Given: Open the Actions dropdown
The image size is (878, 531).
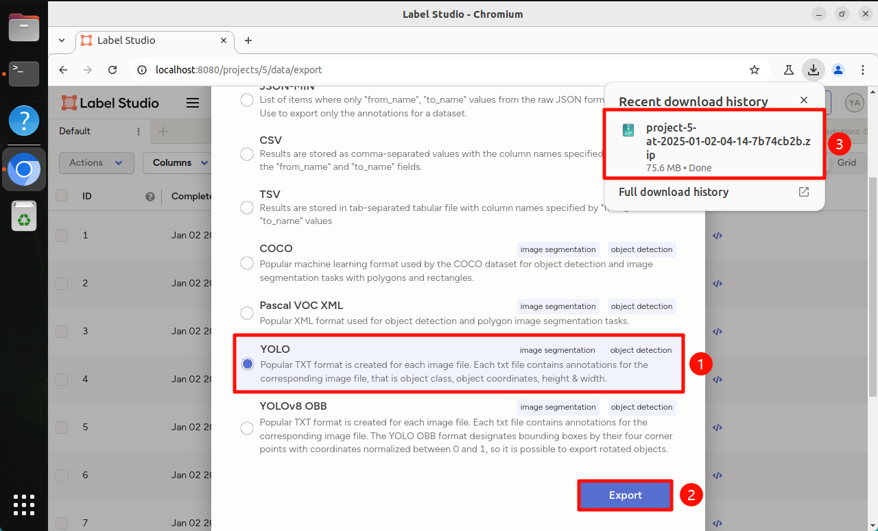Looking at the screenshot, I should point(97,162).
